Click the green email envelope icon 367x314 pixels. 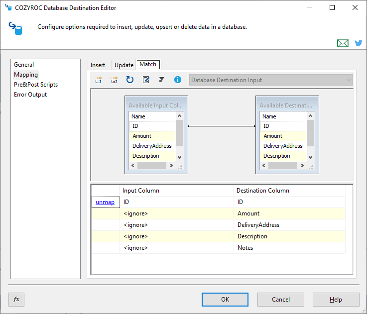343,43
